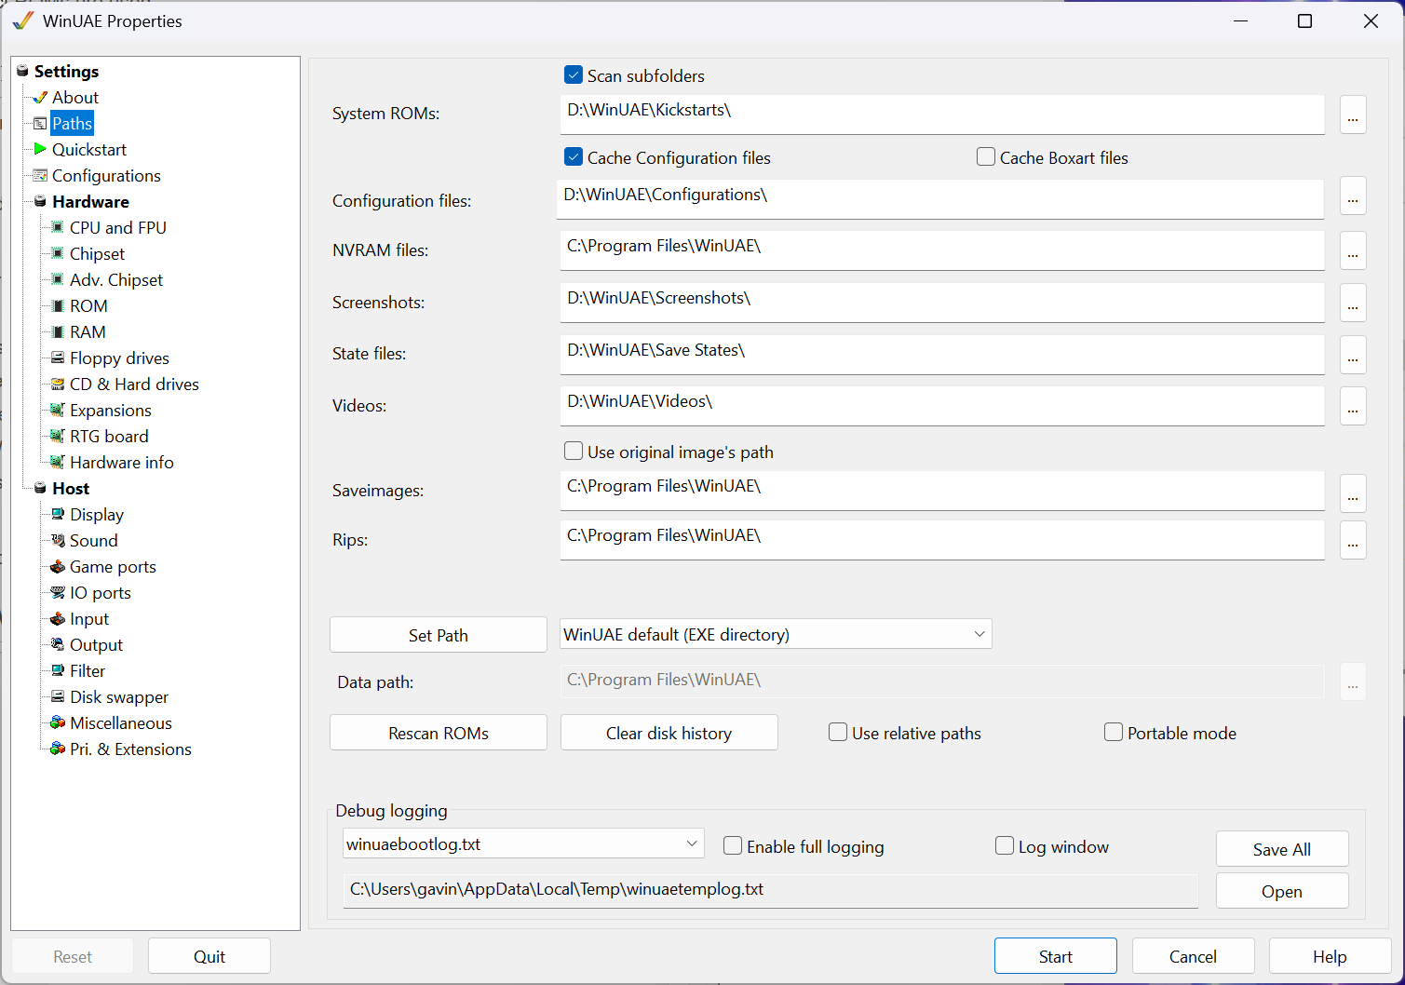The width and height of the screenshot is (1405, 985).
Task: Click the Miscellaneous icon in sidebar
Action: point(58,722)
